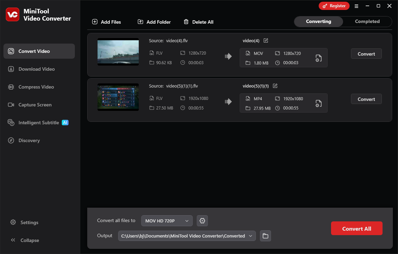
Task: Expand the Convert all files to dropdown
Action: [x=167, y=221]
